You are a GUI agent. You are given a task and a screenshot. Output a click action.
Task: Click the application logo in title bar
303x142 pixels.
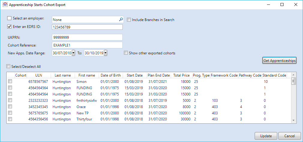[x=4, y=5]
